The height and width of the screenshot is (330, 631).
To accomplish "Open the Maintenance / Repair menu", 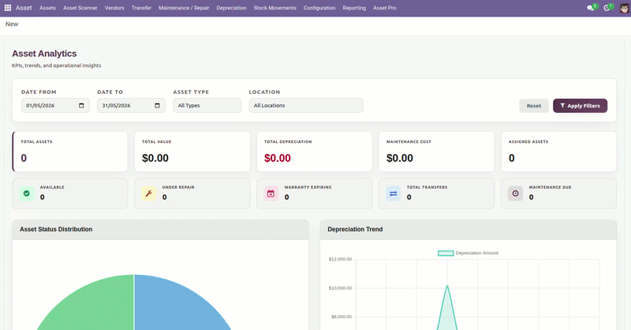I will point(184,8).
